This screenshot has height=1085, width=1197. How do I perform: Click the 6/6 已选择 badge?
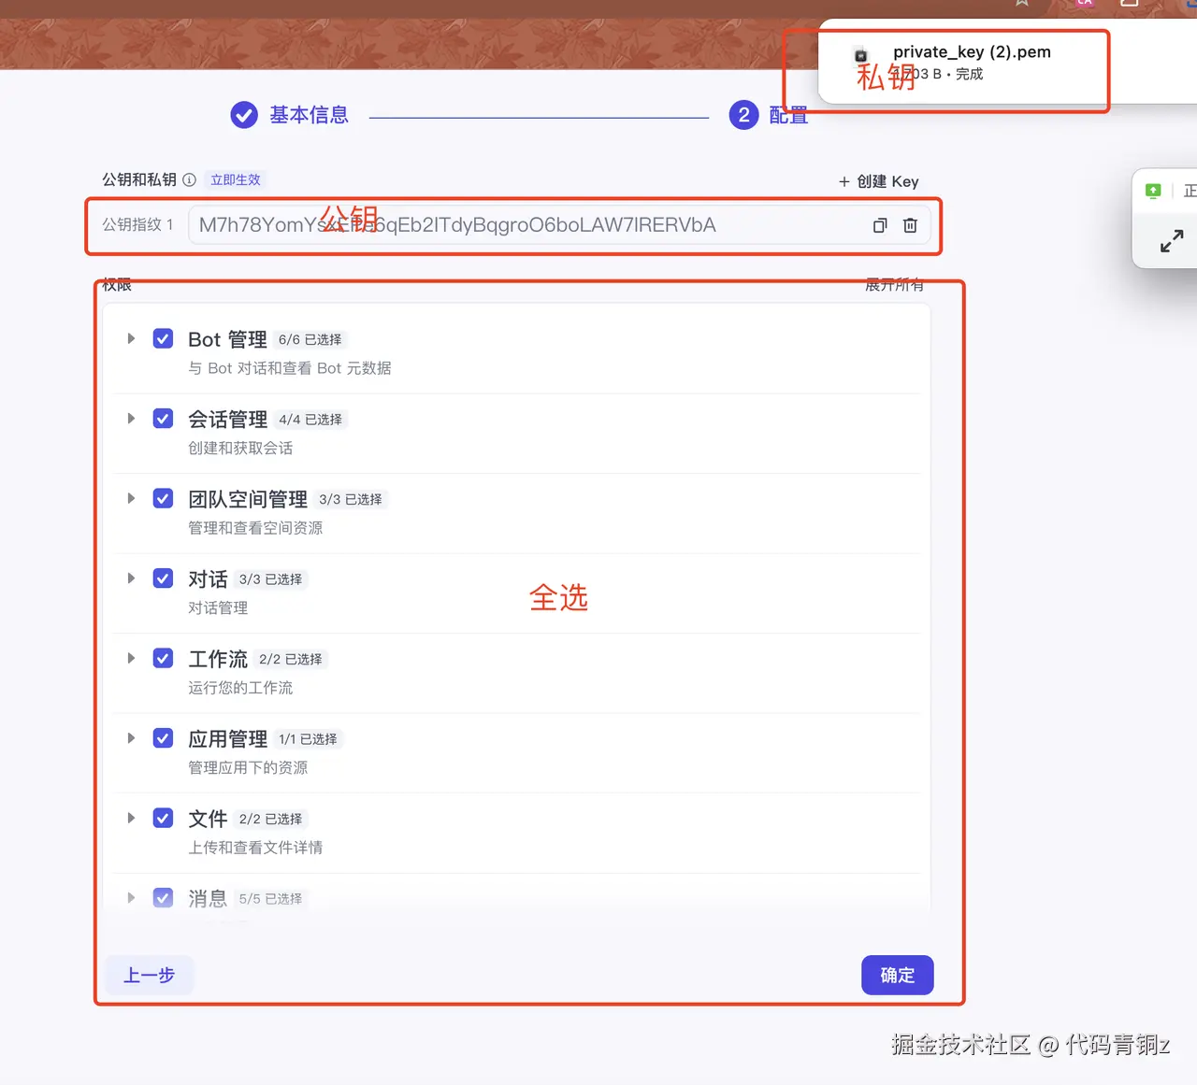(x=310, y=339)
